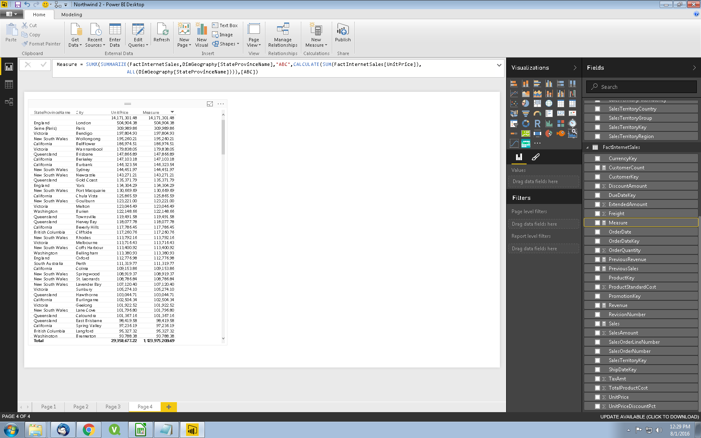Pick the globe map visualization
Viewport: 701px width, 438px height.
click(x=549, y=103)
